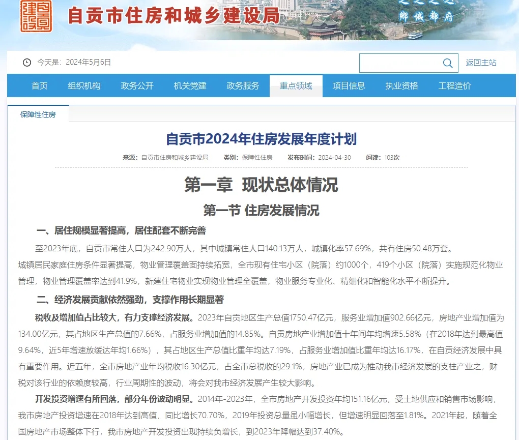Click the 保障性住房 category label in metadata
The image size is (519, 440).
click(x=257, y=158)
